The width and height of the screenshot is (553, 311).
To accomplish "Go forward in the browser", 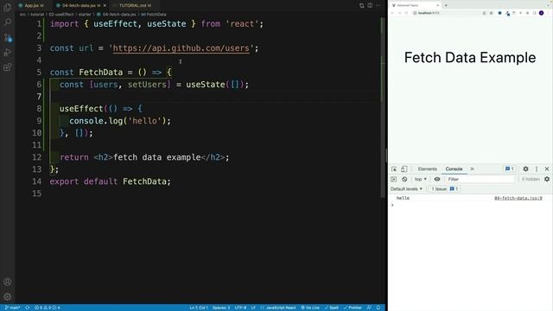I will click(399, 13).
